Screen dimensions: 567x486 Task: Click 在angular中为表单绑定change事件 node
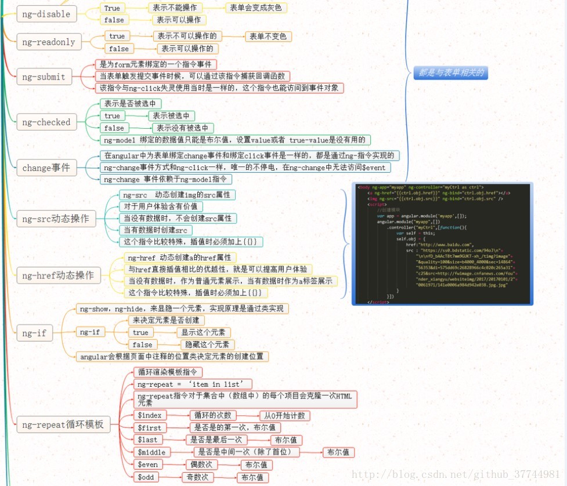(250, 155)
